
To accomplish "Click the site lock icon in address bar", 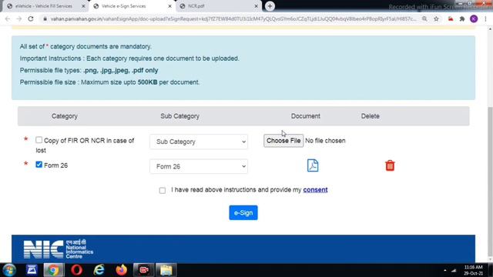I will click(x=45, y=18).
